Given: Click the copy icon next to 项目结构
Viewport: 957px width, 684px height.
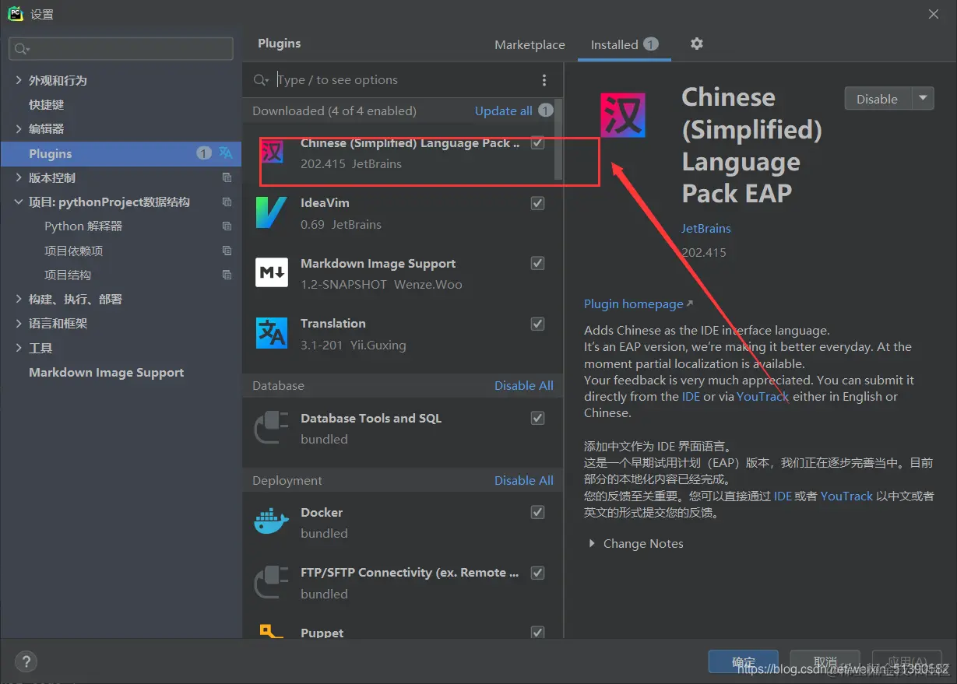Looking at the screenshot, I should (227, 275).
